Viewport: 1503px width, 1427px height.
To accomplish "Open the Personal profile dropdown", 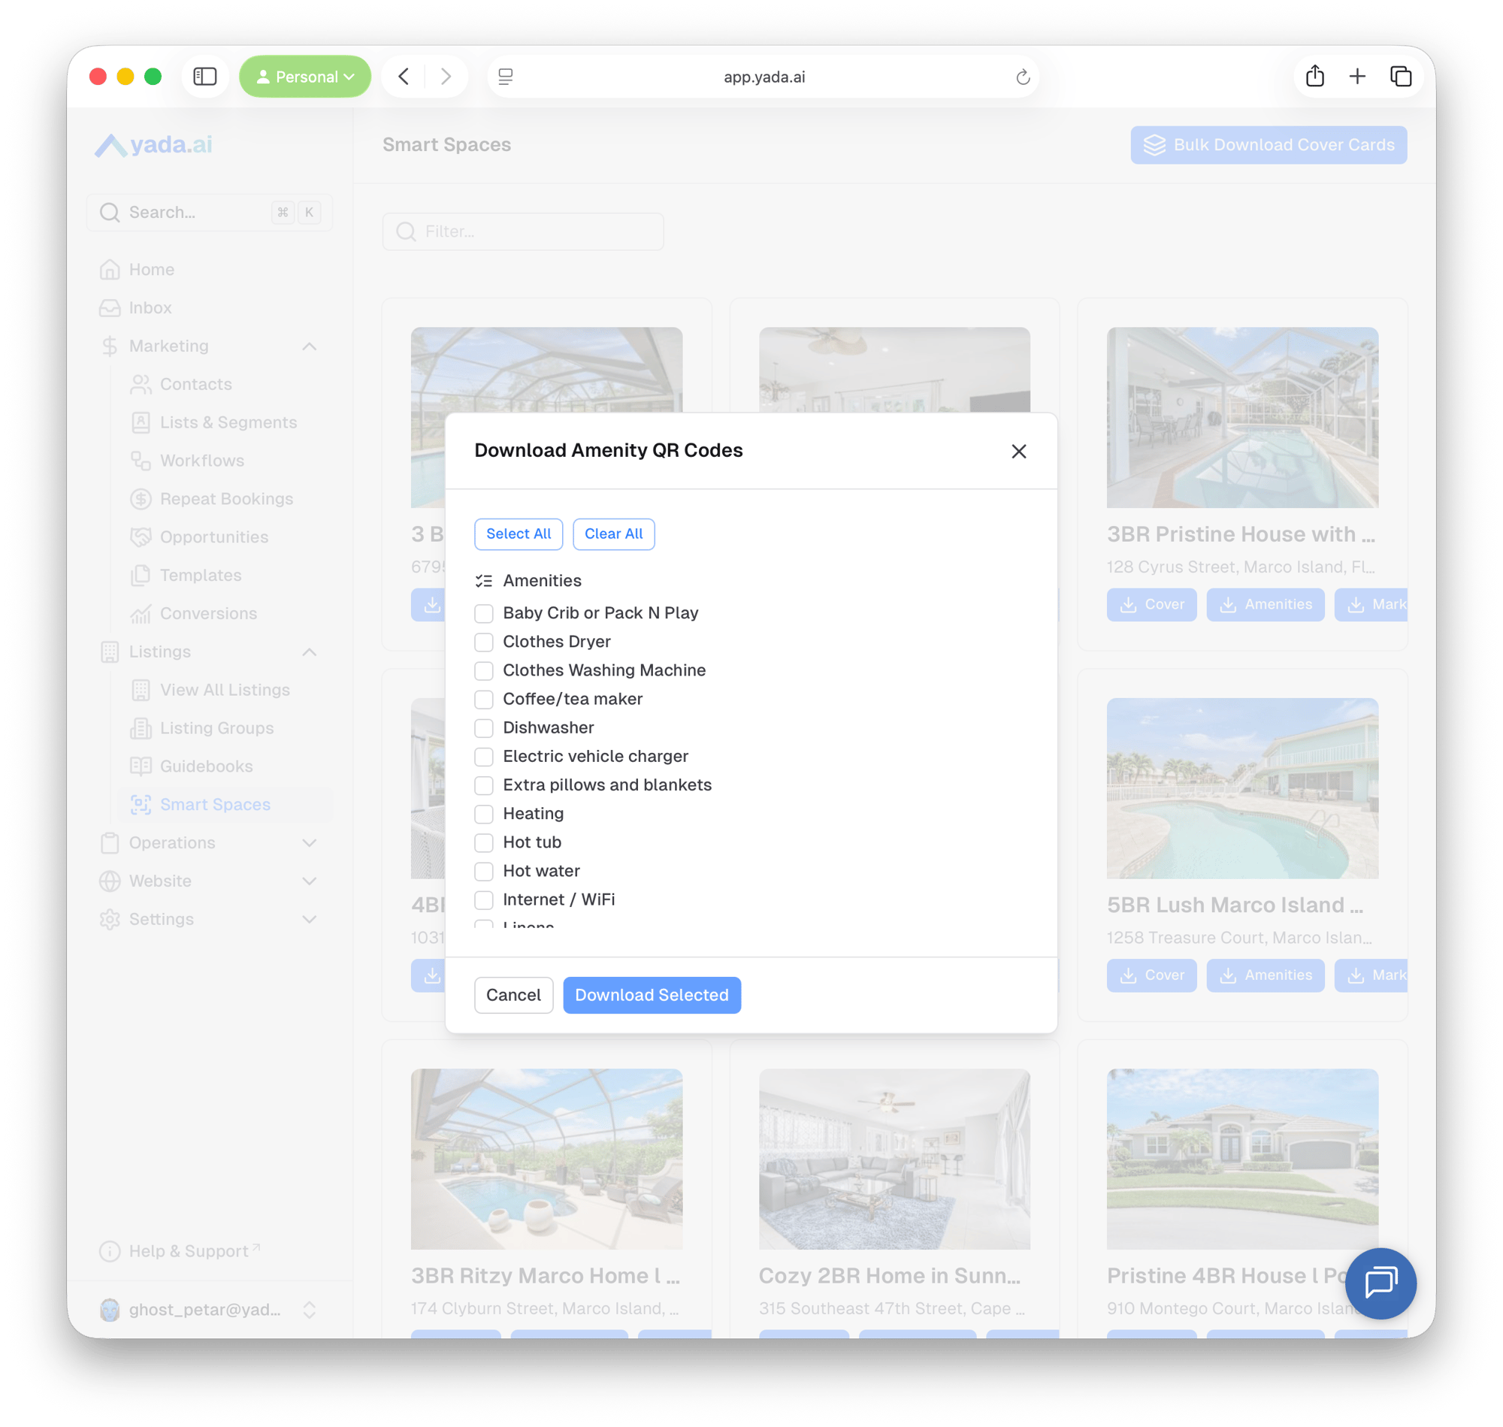I will pyautogui.click(x=305, y=77).
